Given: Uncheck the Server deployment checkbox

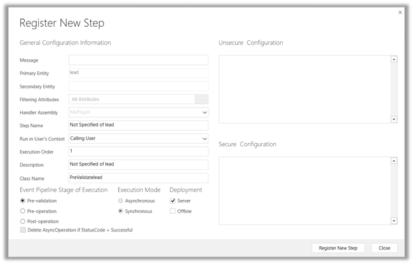Looking at the screenshot, I should point(172,200).
